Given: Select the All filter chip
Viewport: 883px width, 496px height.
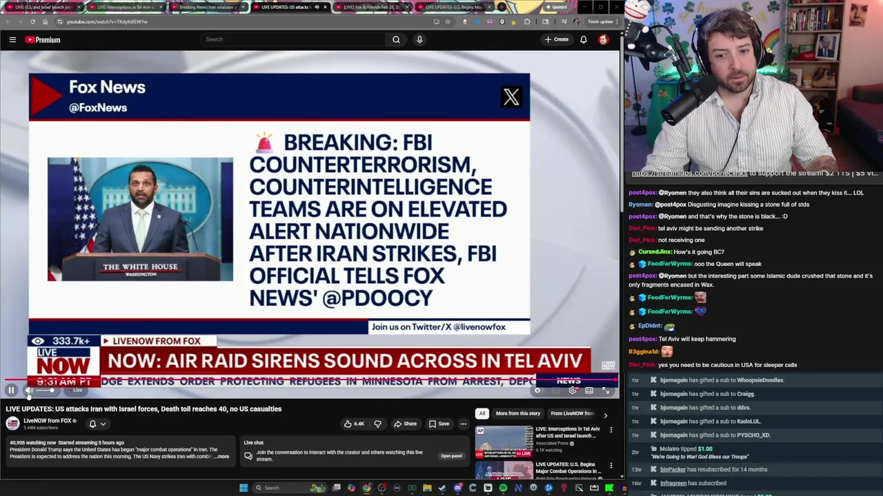Looking at the screenshot, I should pos(482,413).
